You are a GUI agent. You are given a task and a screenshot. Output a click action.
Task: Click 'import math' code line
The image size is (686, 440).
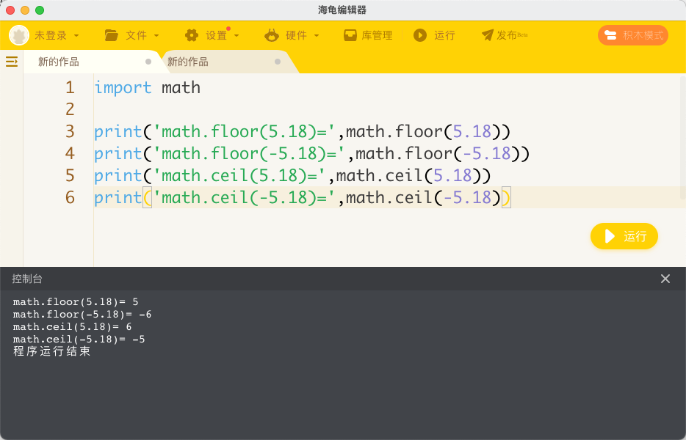148,88
